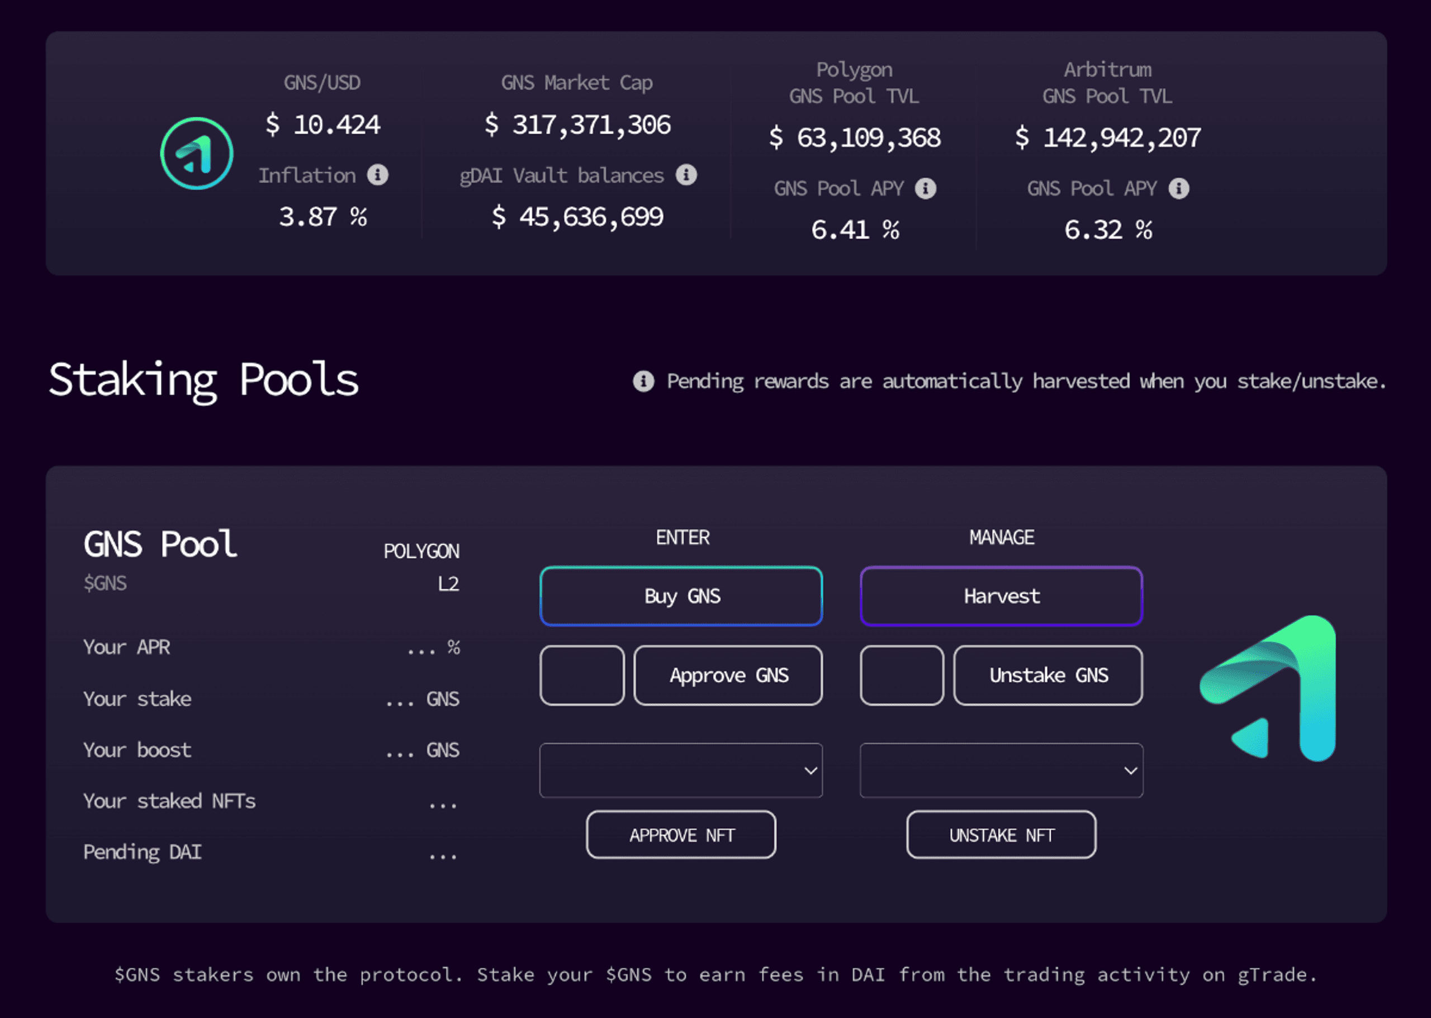Click the POLYGON L2 network label
1431x1018 pixels.
point(421,567)
